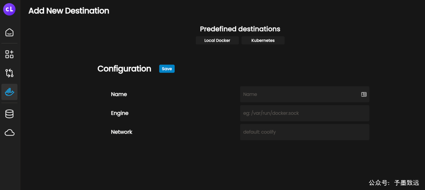Viewport: 425px width, 190px height.
Task: Open the cloud services icon
Action: tap(9, 133)
